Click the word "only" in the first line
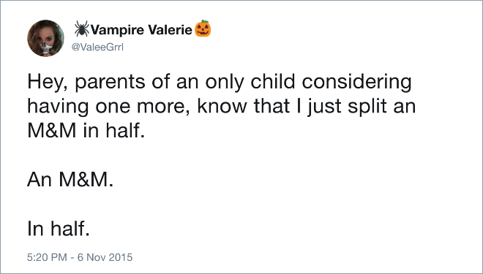Screen dimensions: 483x274 (x=225, y=82)
